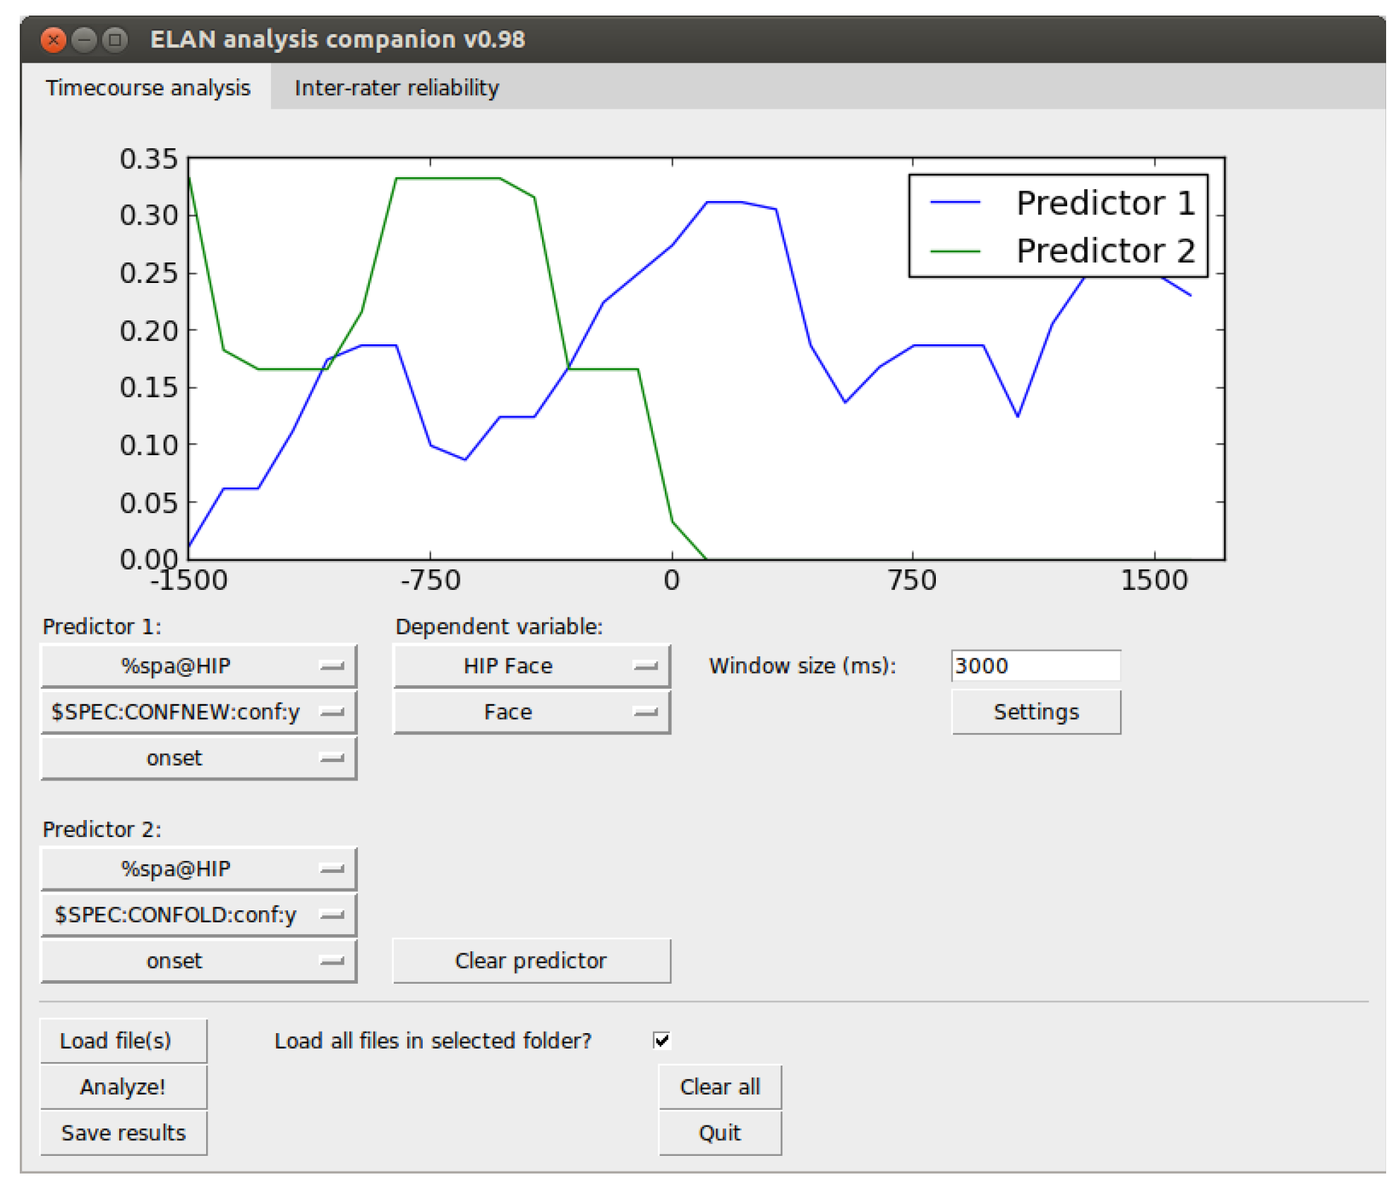Viewport: 1396px width, 1182px height.
Task: Click the Settings button
Action: pos(1035,711)
